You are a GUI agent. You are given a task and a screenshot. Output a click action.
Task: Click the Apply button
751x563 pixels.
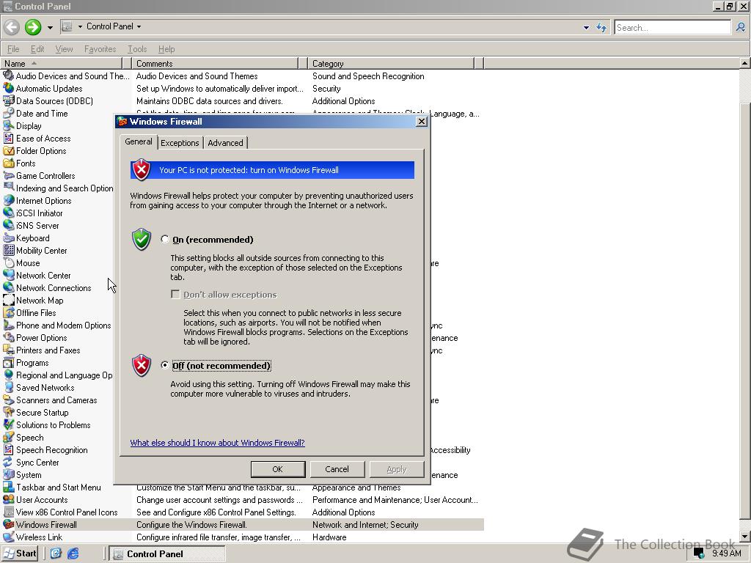397,469
